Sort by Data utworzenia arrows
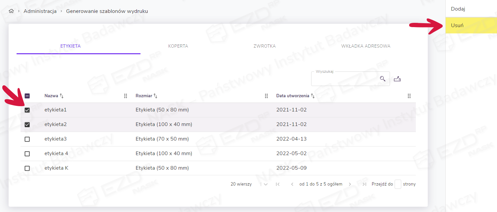Viewport: 497px width, 212px height. [x=312, y=96]
